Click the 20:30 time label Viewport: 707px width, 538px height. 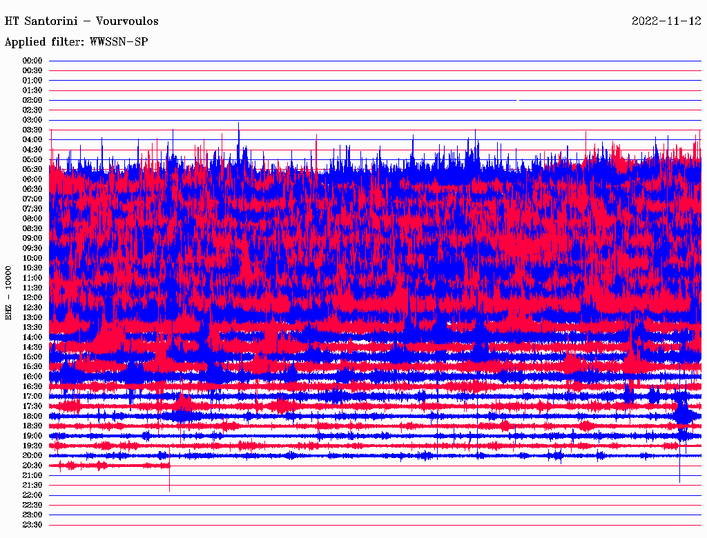coord(32,466)
